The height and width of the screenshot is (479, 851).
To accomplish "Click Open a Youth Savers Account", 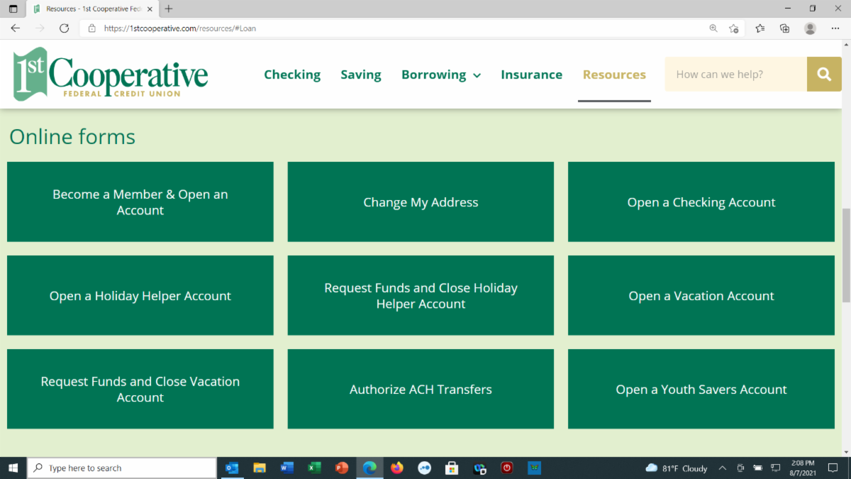I will [701, 390].
